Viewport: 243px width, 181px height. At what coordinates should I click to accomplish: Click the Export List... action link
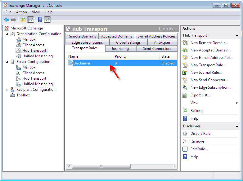click(200, 95)
